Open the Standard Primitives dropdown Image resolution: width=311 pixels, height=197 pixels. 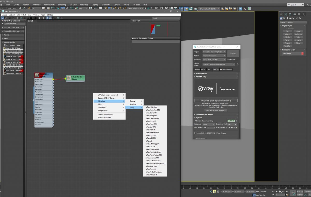pos(293,22)
